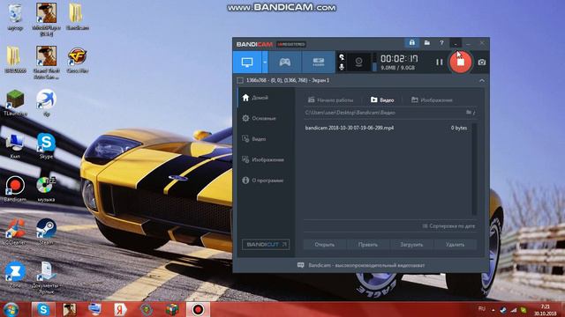Open the Skype desktop shortcut
The width and height of the screenshot is (565, 317).
(x=46, y=146)
